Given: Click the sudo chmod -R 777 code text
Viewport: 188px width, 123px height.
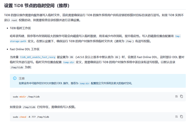Looking at the screenshot, I should click(31, 117).
